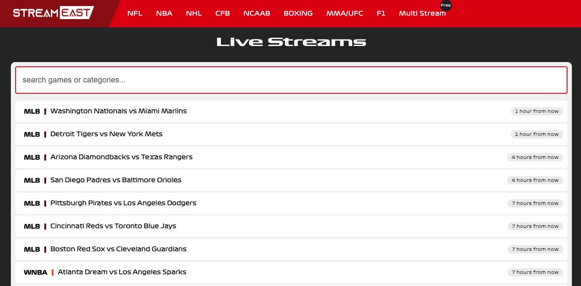Screen dimensions: 581x286
Task: Click the MLB tag on Red Sox row
Action: click(x=31, y=249)
